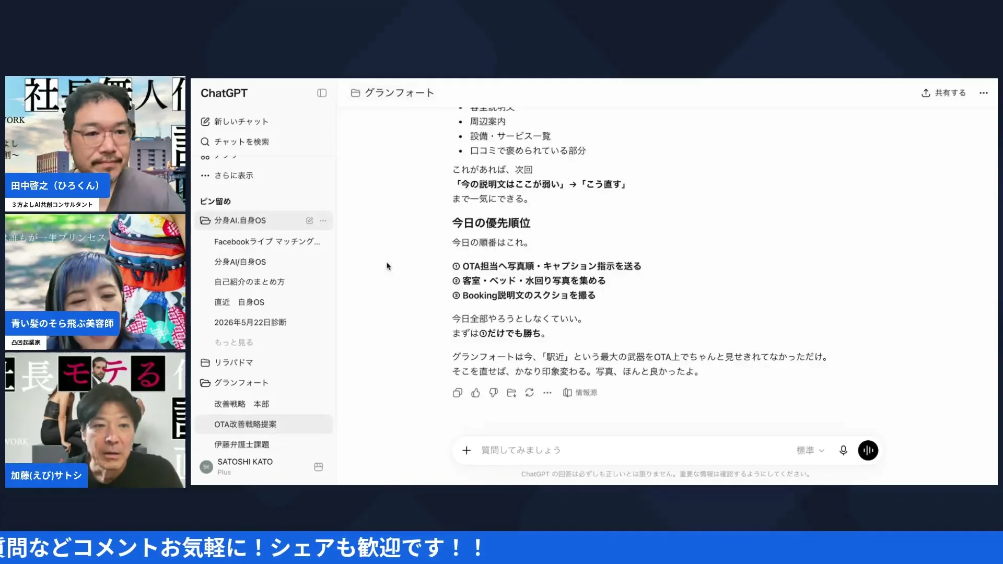Click thumbs down on the response
This screenshot has height=564, width=1003.
click(494, 393)
